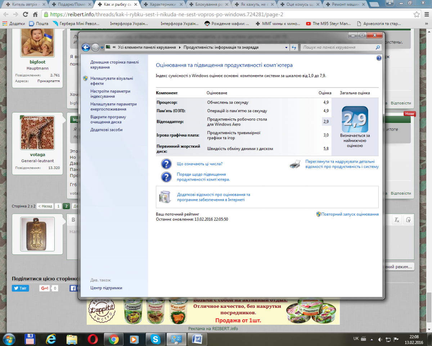432x346 pixels.
Task: Click 'Поради щодо підвищення продуктивності' link
Action: [203, 177]
